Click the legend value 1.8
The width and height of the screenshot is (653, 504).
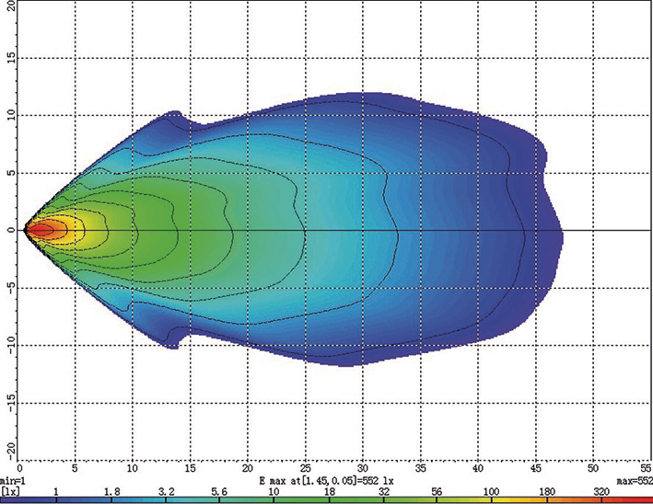111,492
